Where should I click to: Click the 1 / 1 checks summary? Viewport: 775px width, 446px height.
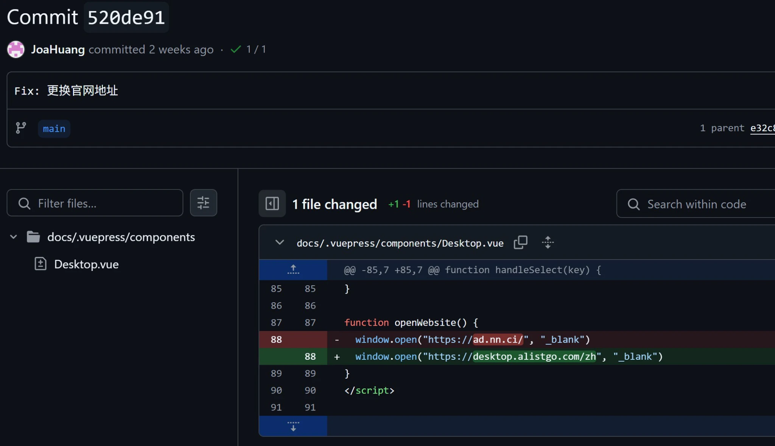point(256,49)
